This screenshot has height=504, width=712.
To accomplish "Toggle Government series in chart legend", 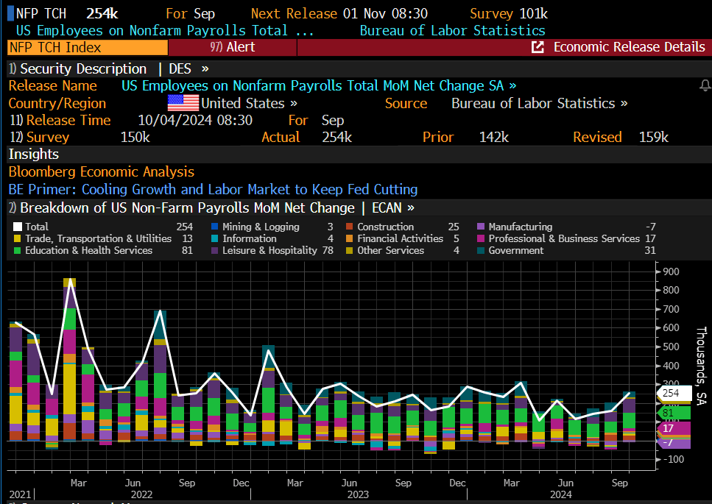I will click(481, 250).
